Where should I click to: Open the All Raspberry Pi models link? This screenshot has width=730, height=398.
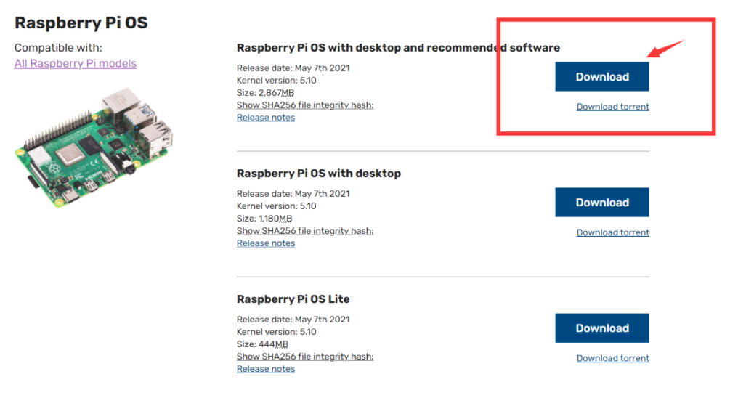(76, 63)
